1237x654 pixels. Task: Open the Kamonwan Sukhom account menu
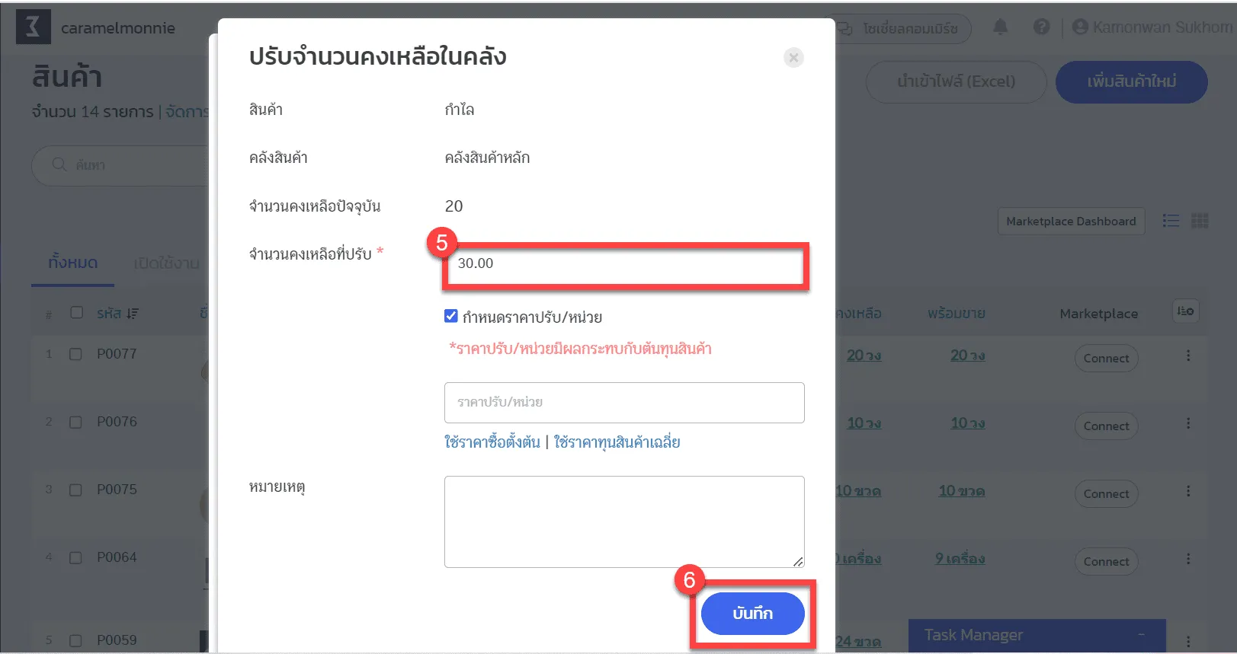pos(1151,27)
